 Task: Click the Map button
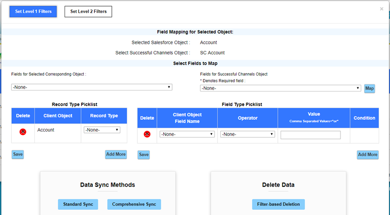(369, 89)
